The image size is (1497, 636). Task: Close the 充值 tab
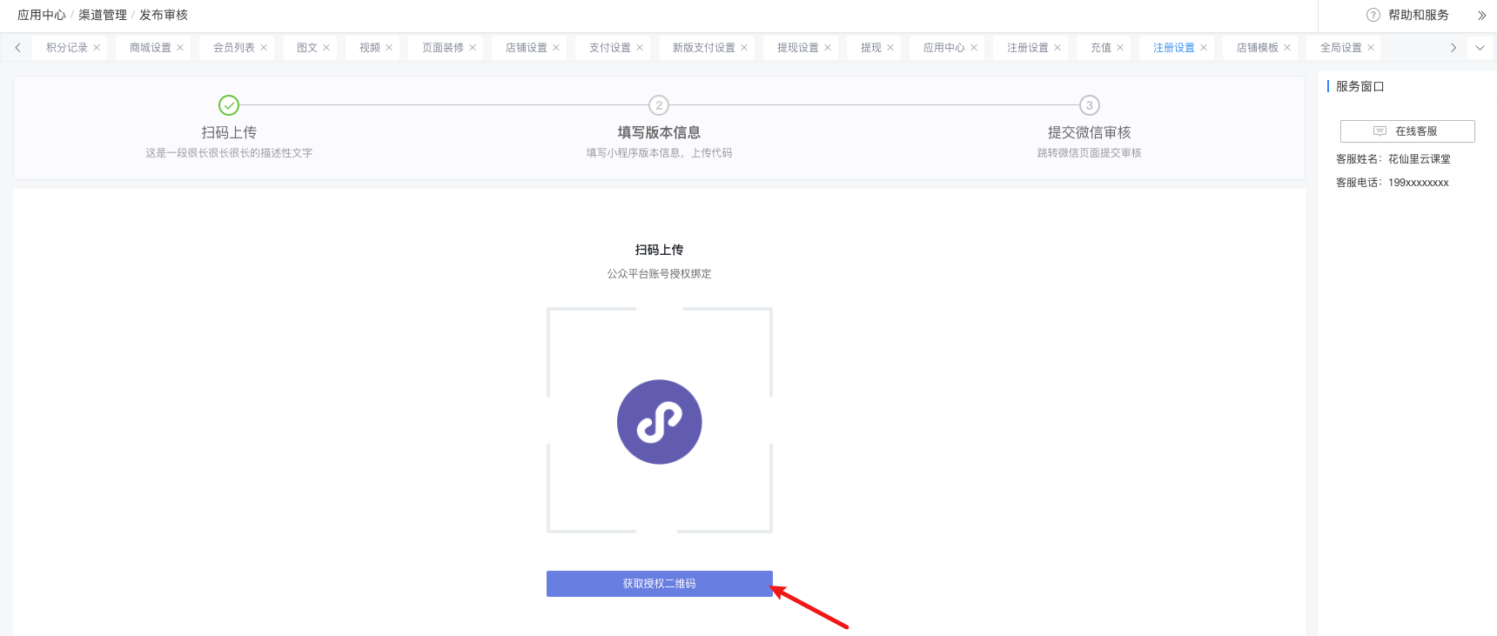pyautogui.click(x=1120, y=48)
